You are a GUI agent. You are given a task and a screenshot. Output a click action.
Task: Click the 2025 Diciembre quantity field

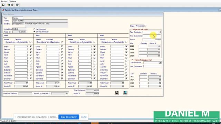click(x=85, y=79)
